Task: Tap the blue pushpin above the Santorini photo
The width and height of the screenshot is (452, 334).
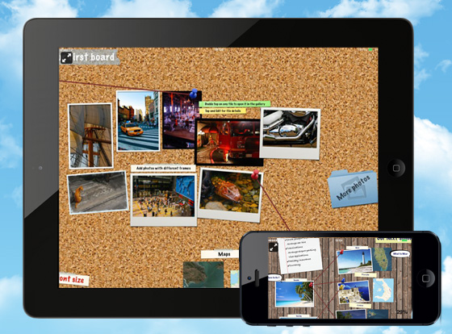Action: click(x=343, y=280)
